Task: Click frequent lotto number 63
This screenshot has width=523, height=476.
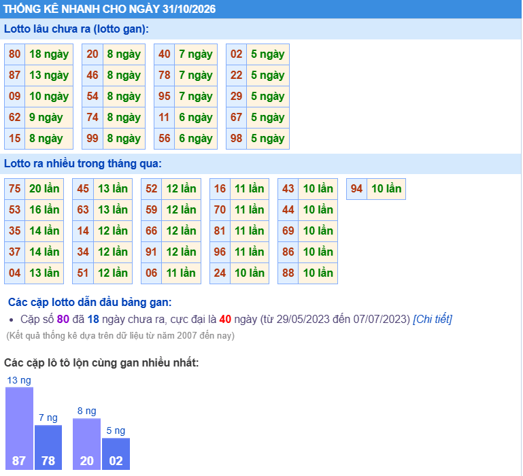Action: pos(83,210)
